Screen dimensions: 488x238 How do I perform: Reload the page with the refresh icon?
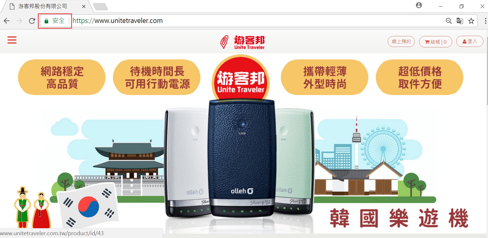point(32,21)
